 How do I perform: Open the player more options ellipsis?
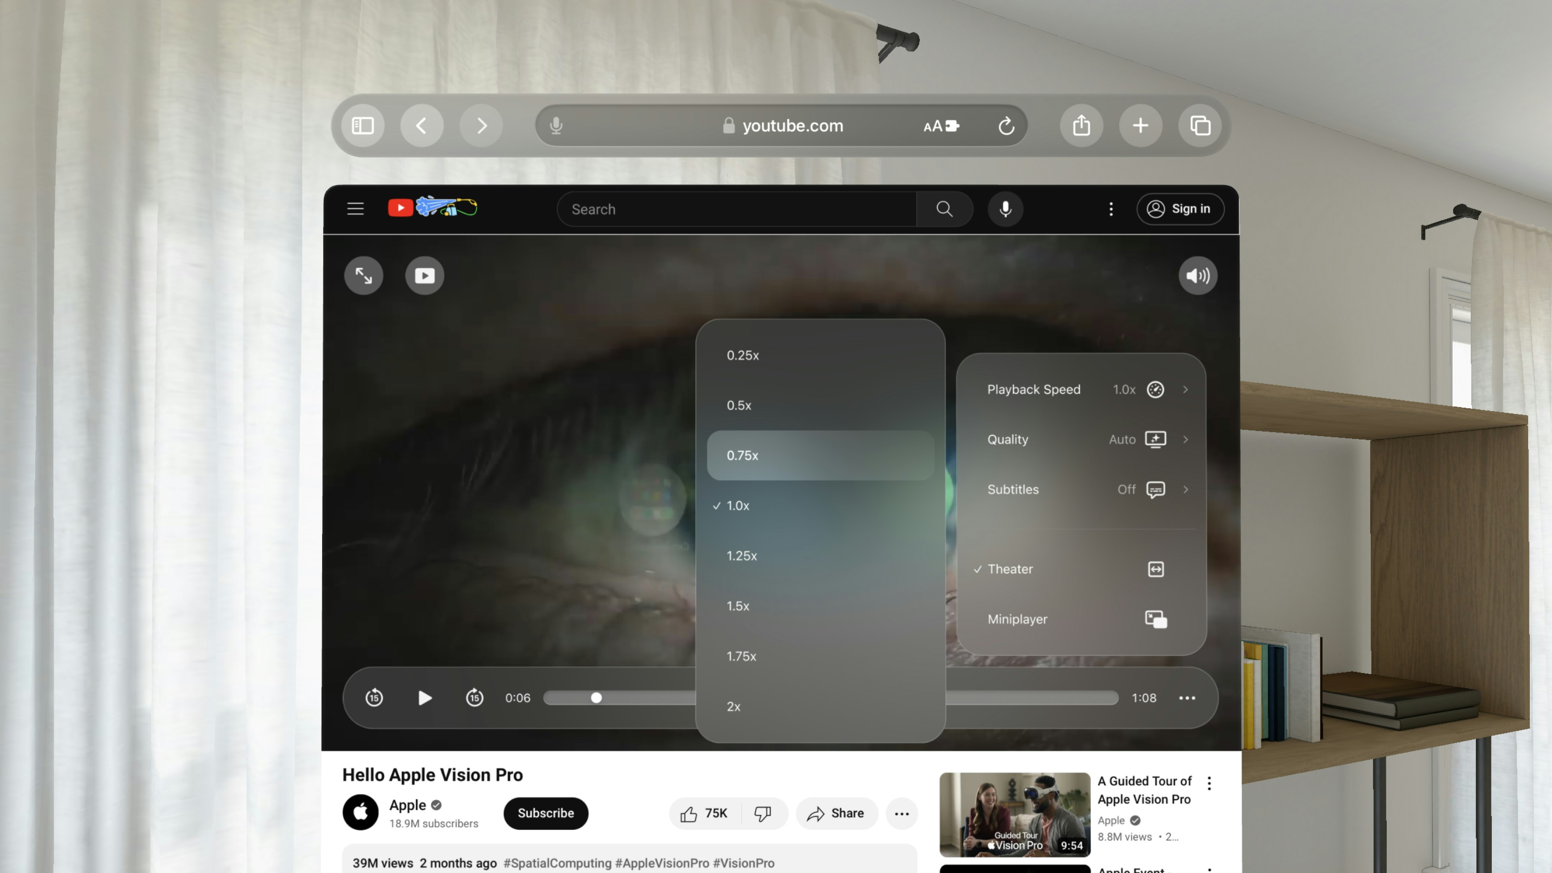pyautogui.click(x=1187, y=698)
